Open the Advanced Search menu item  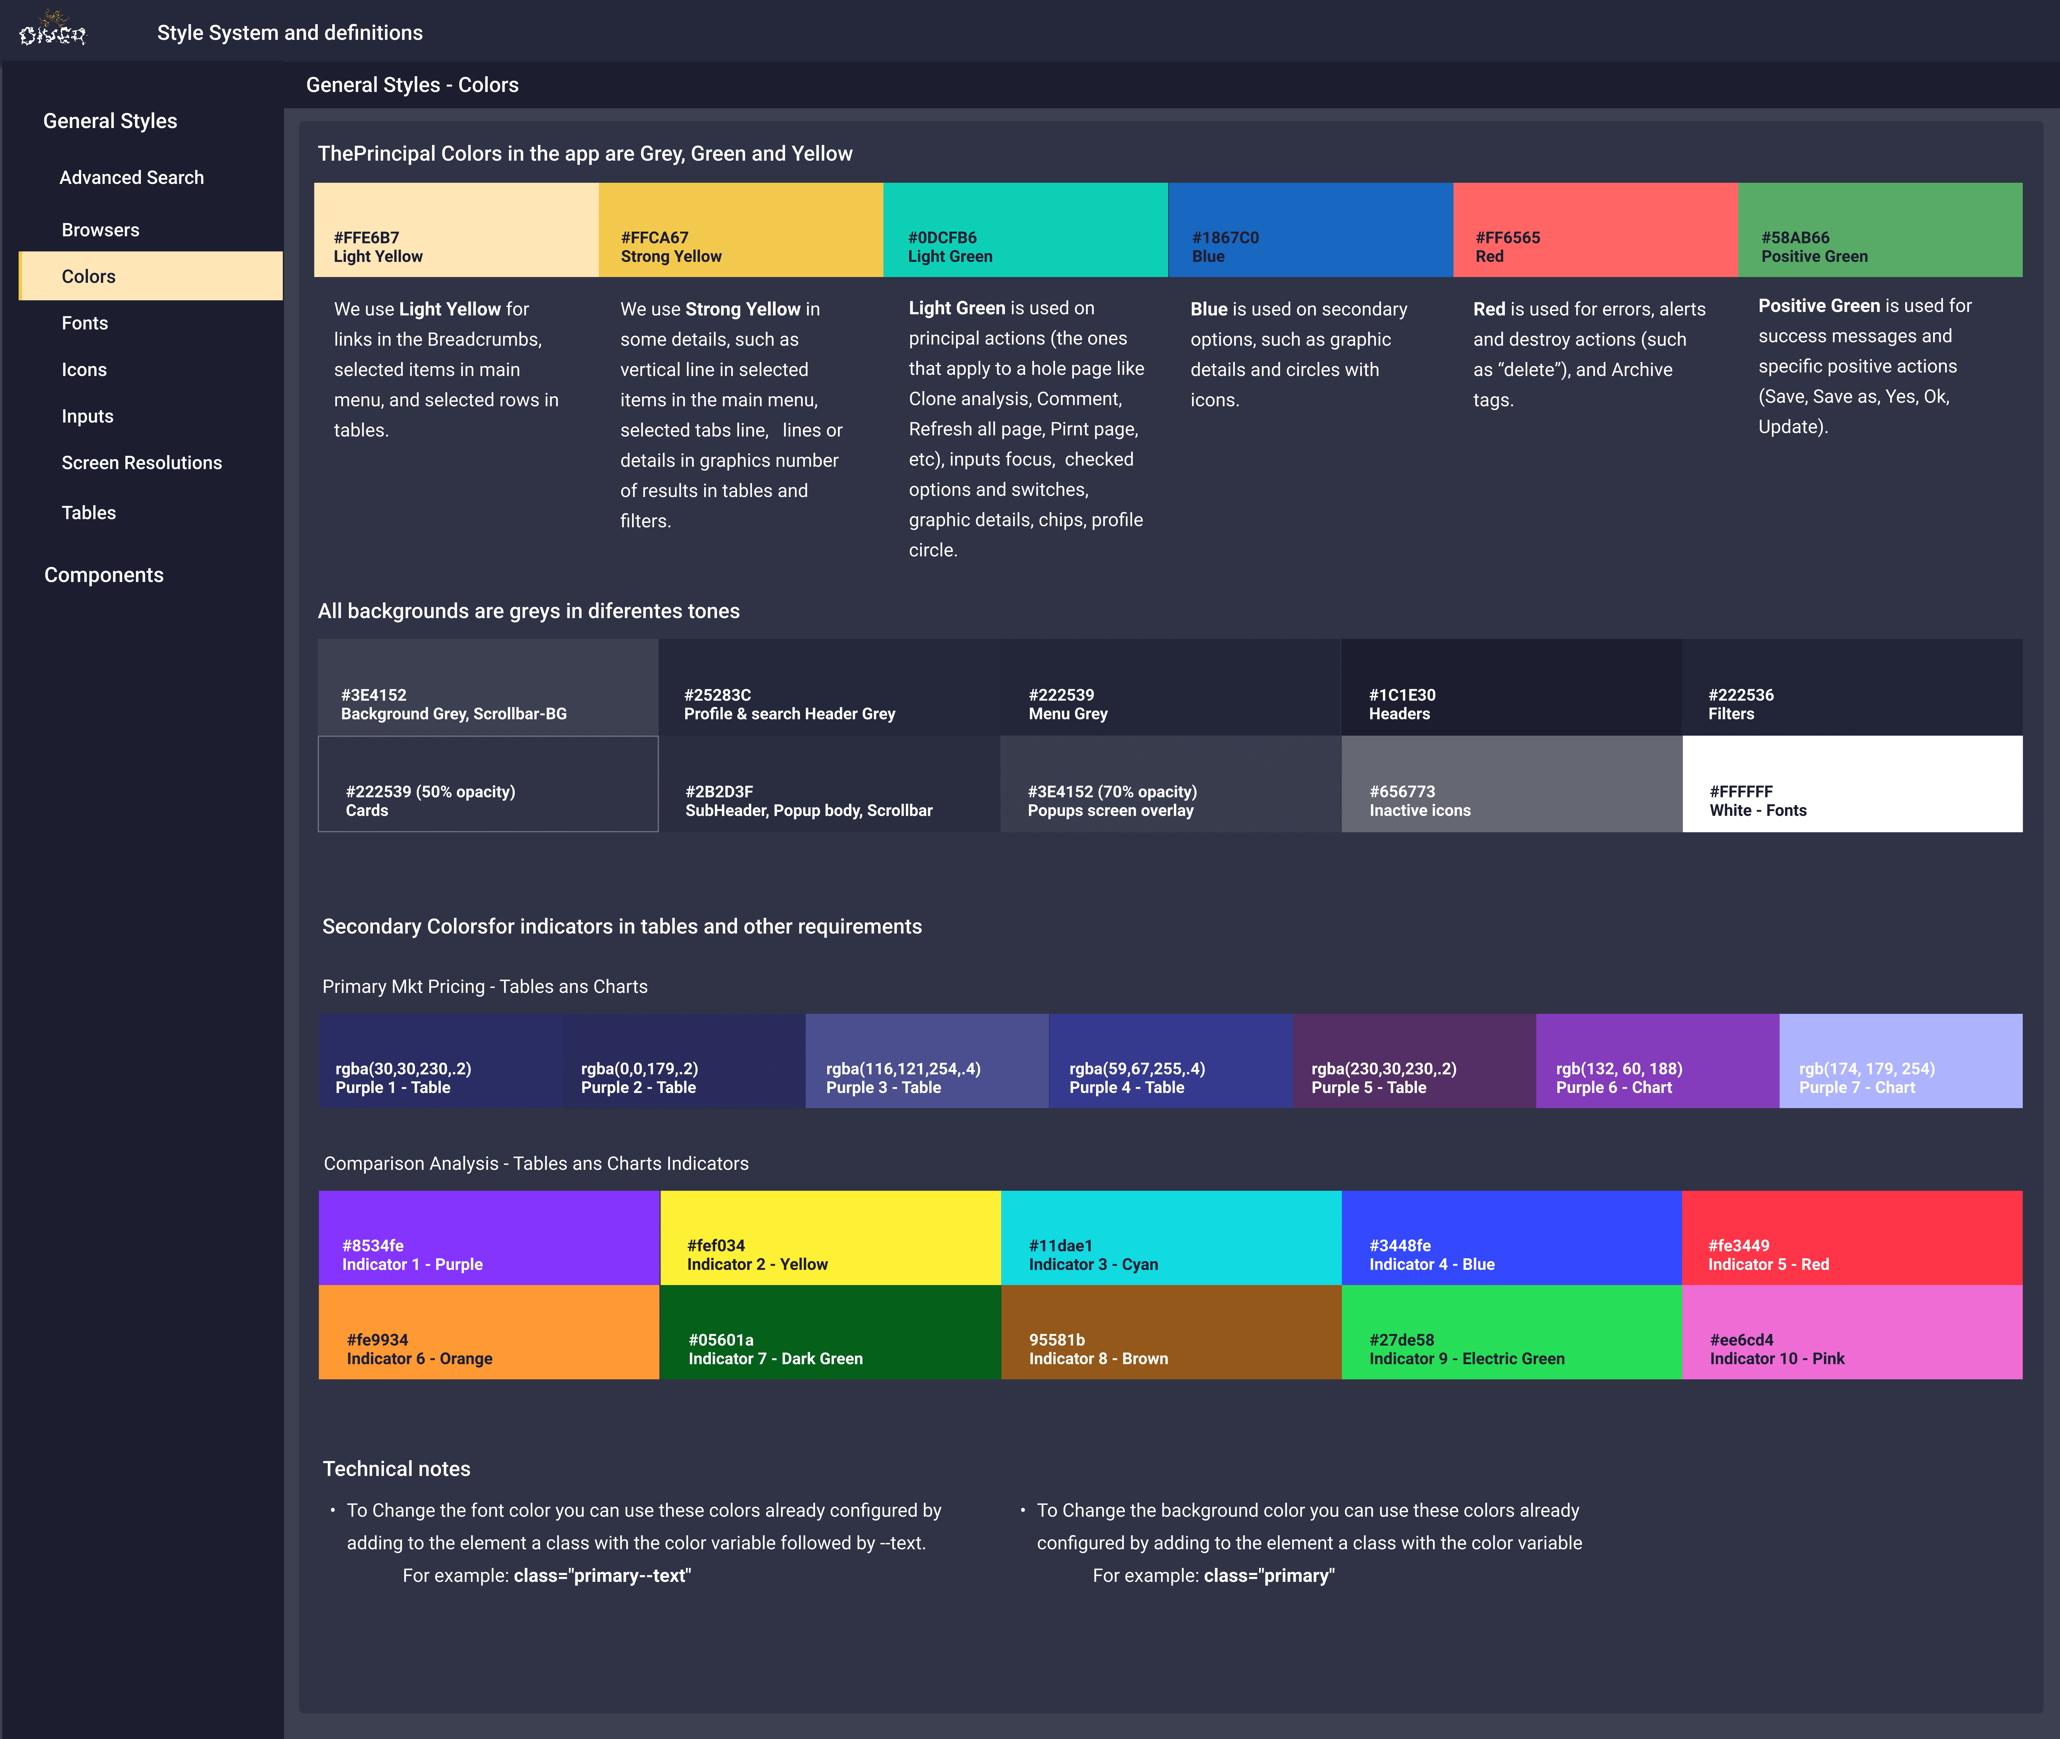click(131, 178)
